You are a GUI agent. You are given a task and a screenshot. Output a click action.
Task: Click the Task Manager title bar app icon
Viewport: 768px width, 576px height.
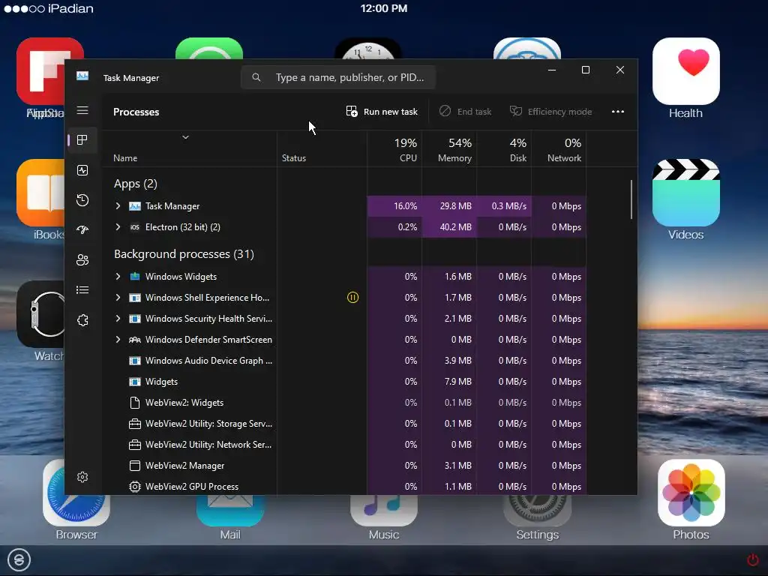click(x=82, y=76)
